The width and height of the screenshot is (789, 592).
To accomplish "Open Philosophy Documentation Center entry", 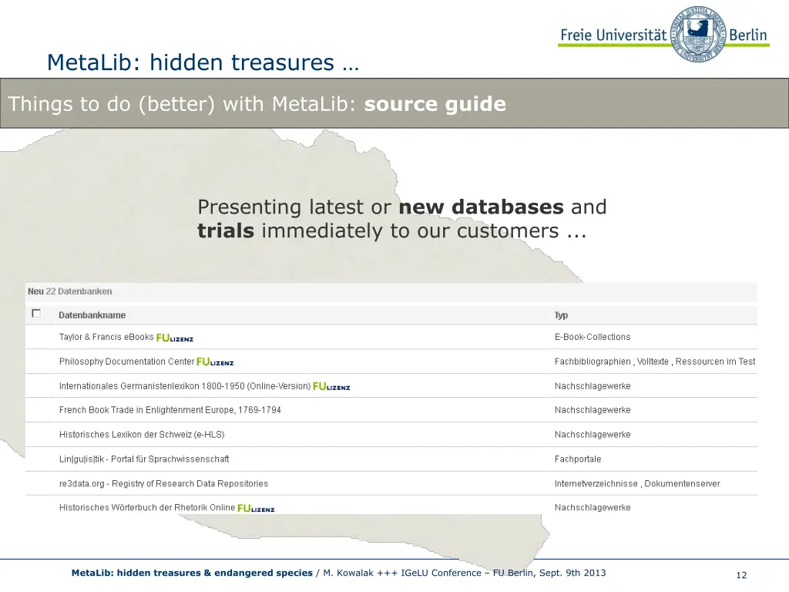I will tap(126, 362).
